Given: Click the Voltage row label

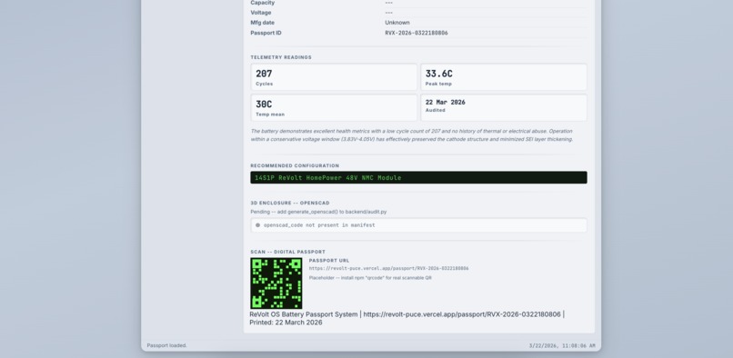Looking at the screenshot, I should point(260,13).
